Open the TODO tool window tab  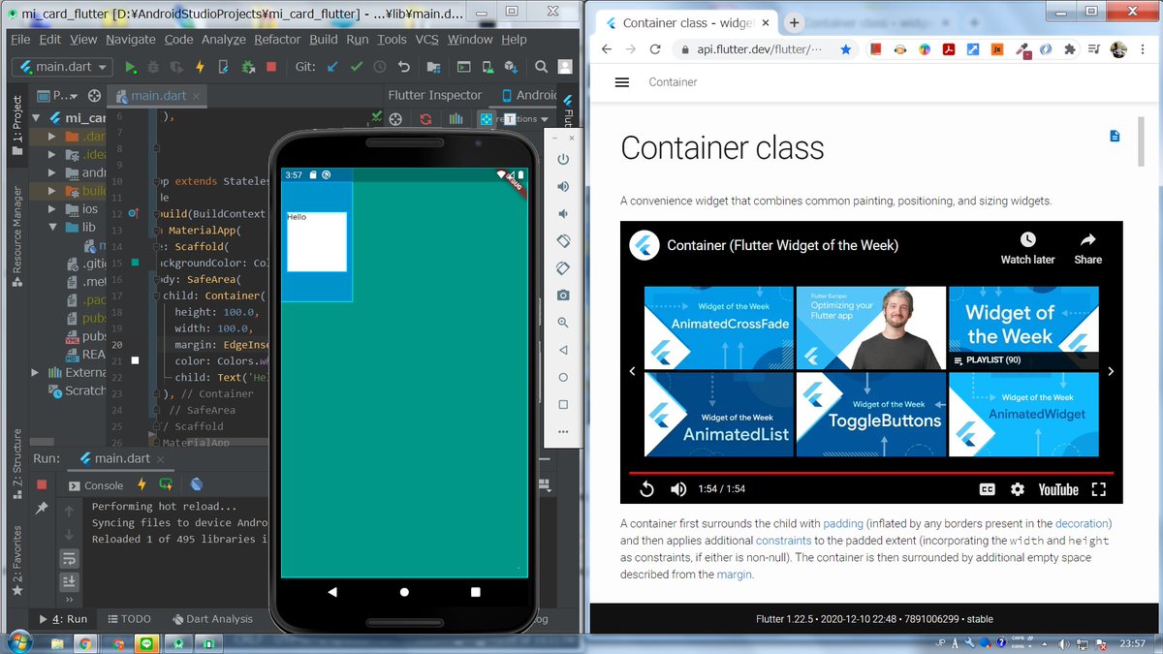[x=129, y=619]
